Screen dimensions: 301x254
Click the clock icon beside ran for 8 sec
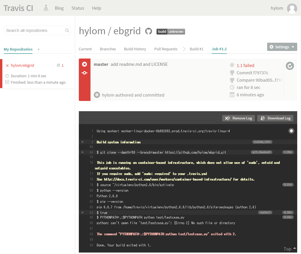(x=232, y=87)
